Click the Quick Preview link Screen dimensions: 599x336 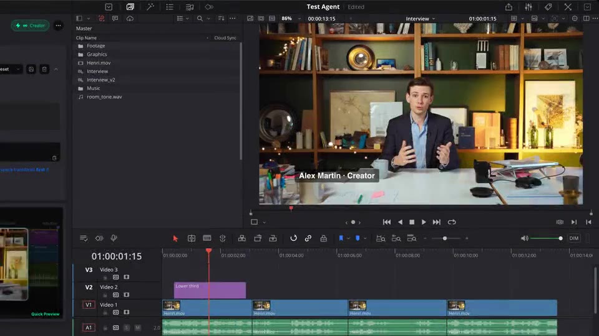click(x=45, y=314)
